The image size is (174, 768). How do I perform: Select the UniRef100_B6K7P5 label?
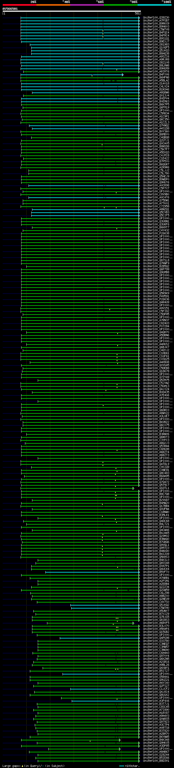tap(156, 105)
